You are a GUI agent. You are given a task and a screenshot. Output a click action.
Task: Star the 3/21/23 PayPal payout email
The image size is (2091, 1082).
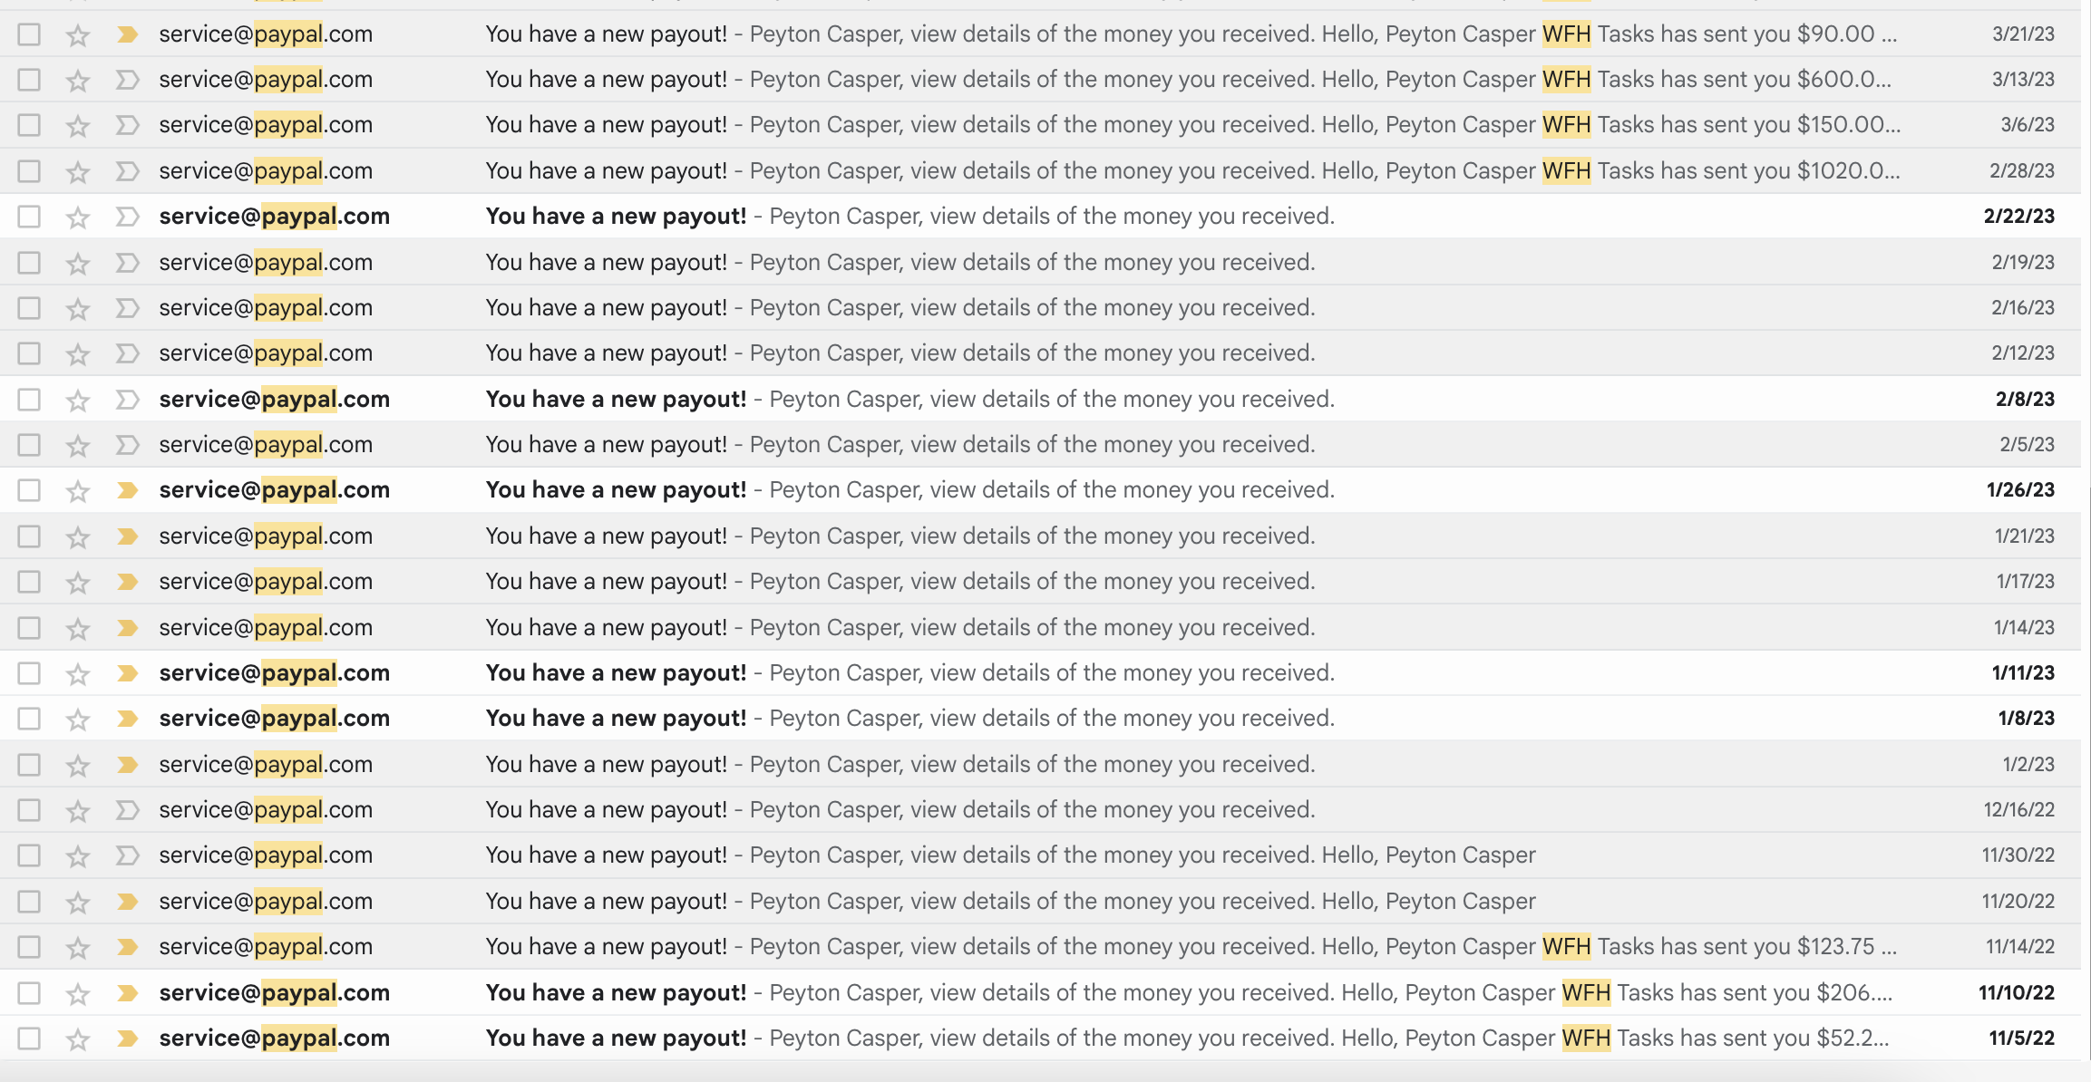[x=78, y=35]
